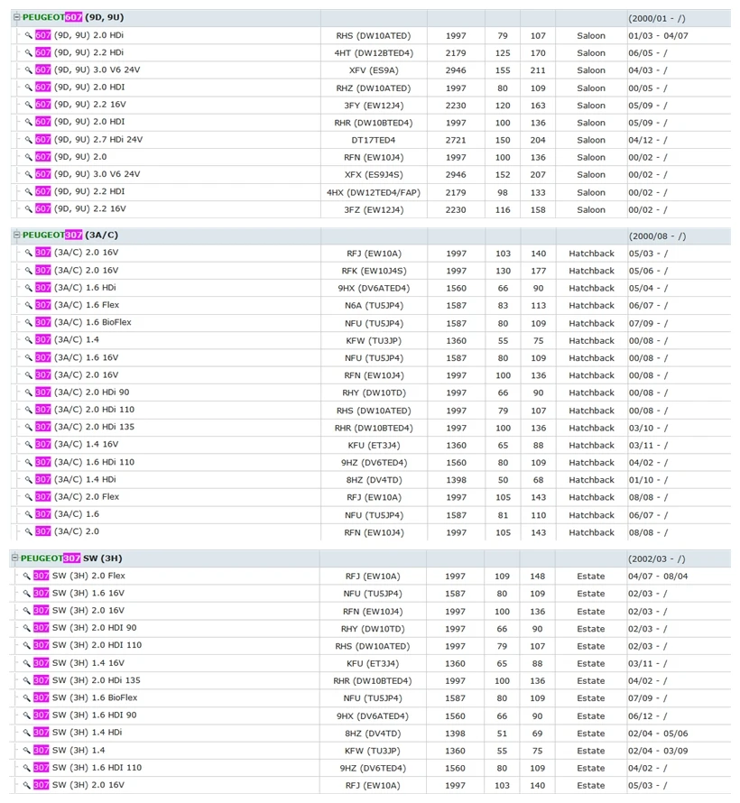740x803 pixels.
Task: Select 307 SW (3H) 2.0 HDI 110 row name
Action: coord(88,646)
